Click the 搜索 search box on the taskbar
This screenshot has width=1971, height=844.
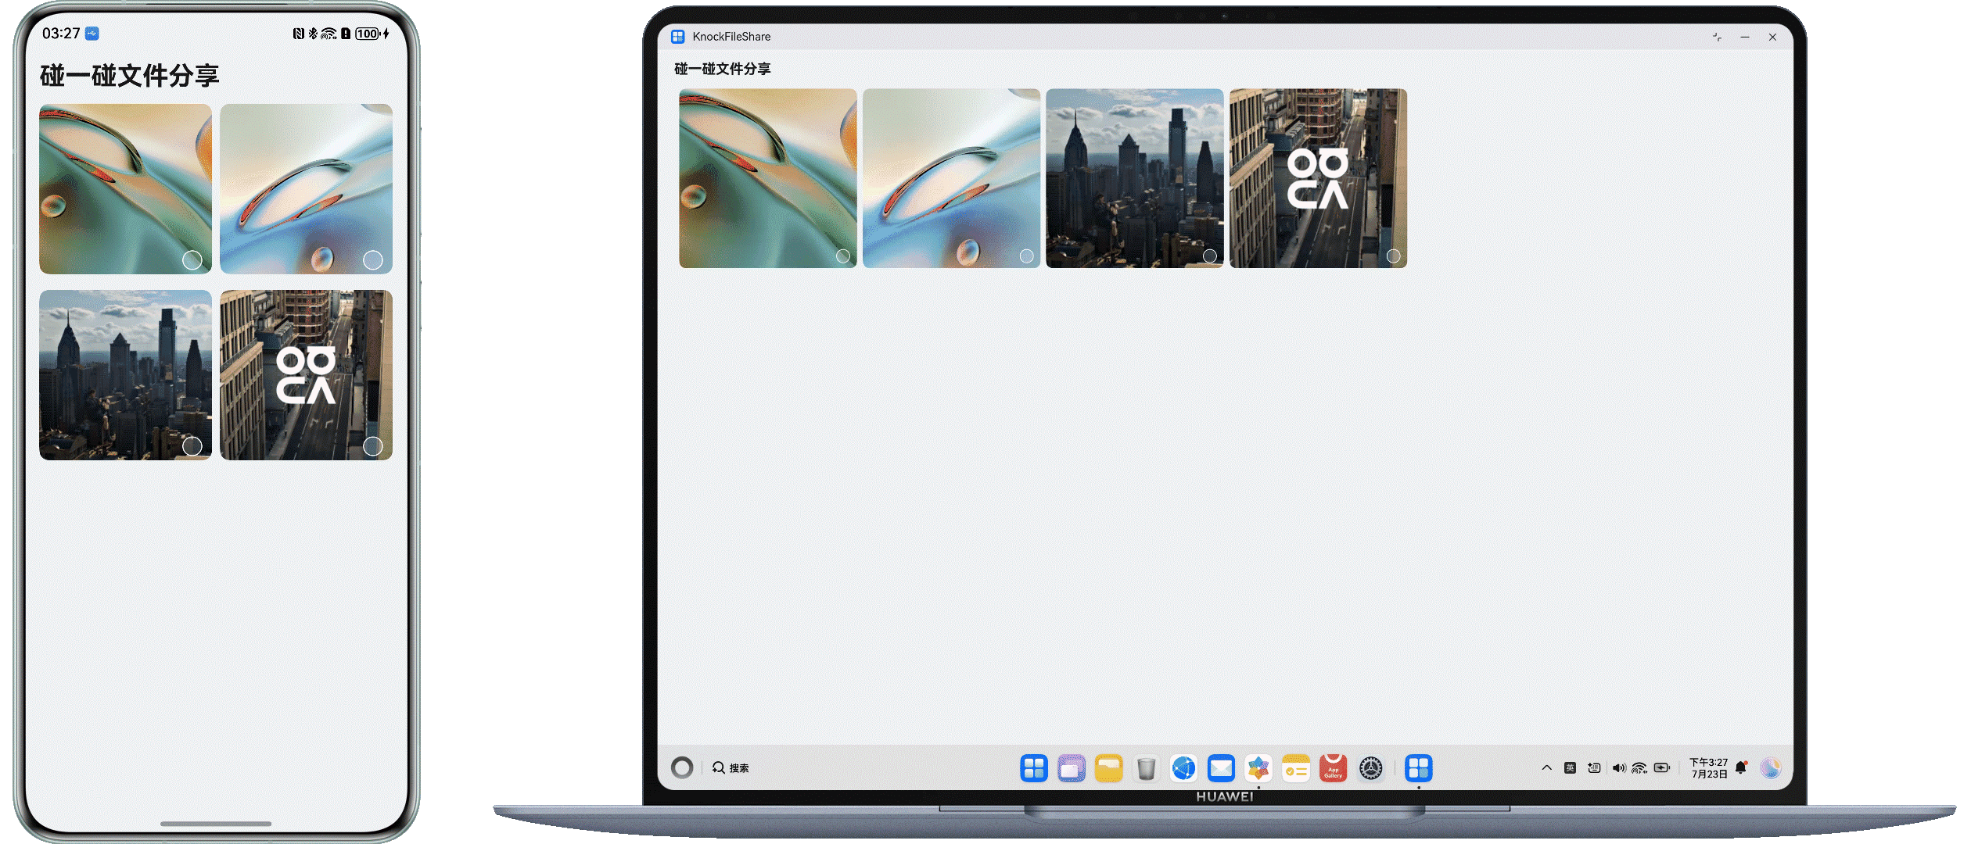point(731,768)
